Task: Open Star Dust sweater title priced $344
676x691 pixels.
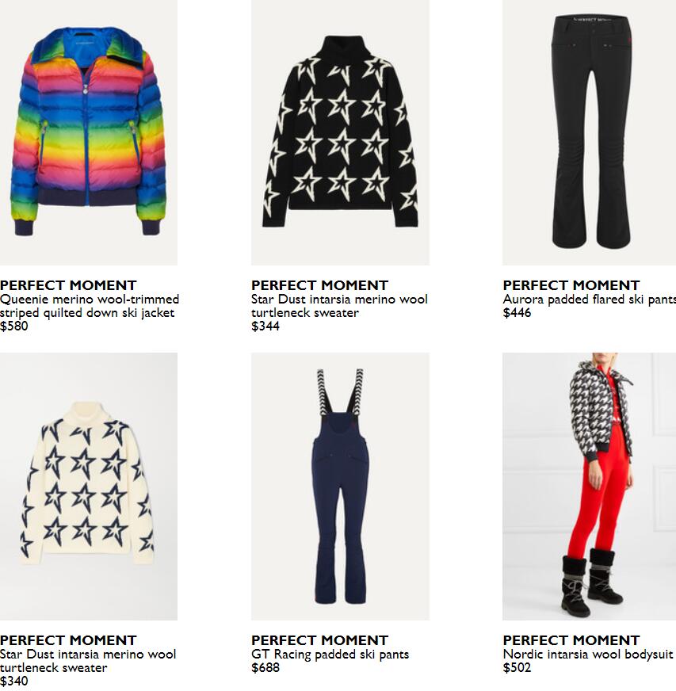Action: tap(339, 306)
